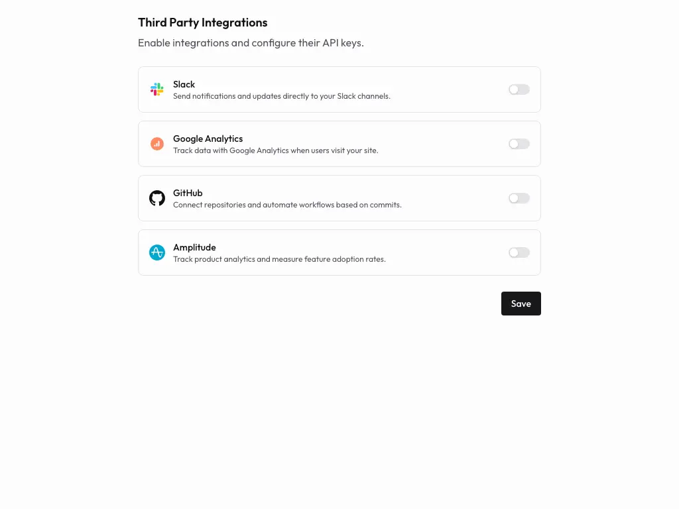The width and height of the screenshot is (679, 509).
Task: Enable the Slack integration toggle
Action: pos(519,89)
